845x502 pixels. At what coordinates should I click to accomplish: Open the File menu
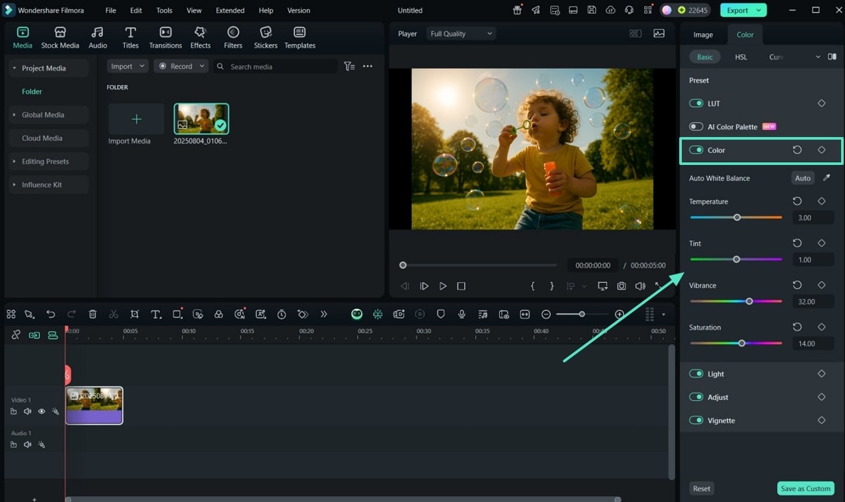tap(110, 10)
